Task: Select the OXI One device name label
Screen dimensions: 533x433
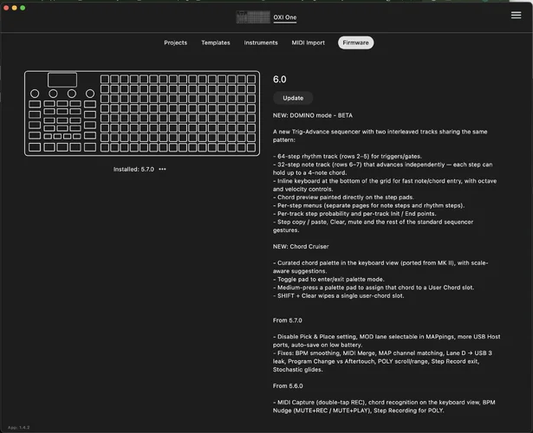Action: 285,17
